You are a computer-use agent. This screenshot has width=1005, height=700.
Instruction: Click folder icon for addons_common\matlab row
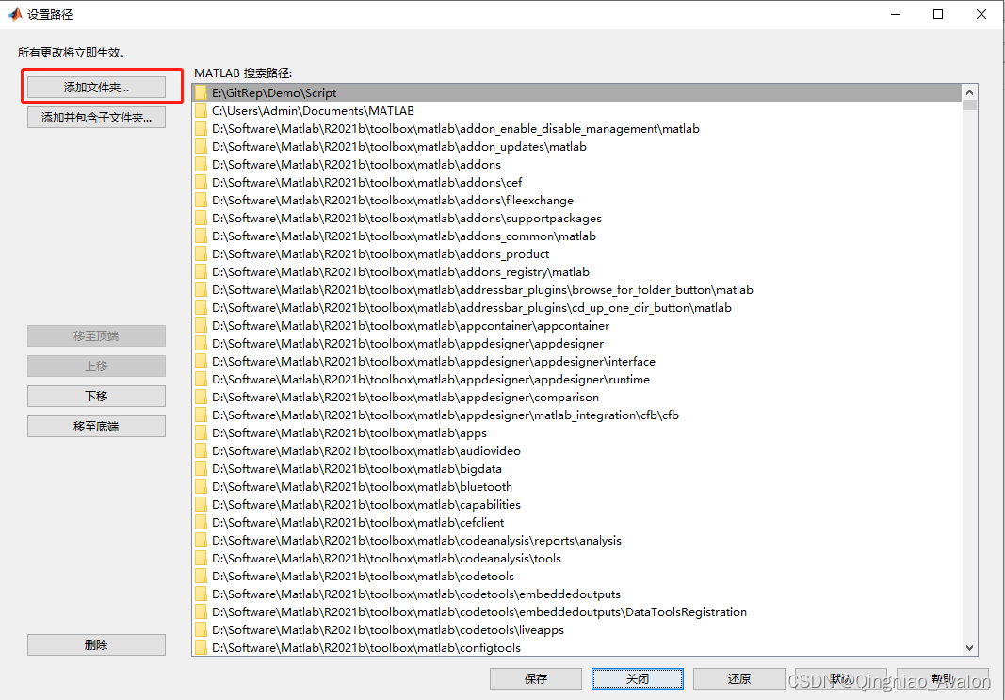click(202, 236)
